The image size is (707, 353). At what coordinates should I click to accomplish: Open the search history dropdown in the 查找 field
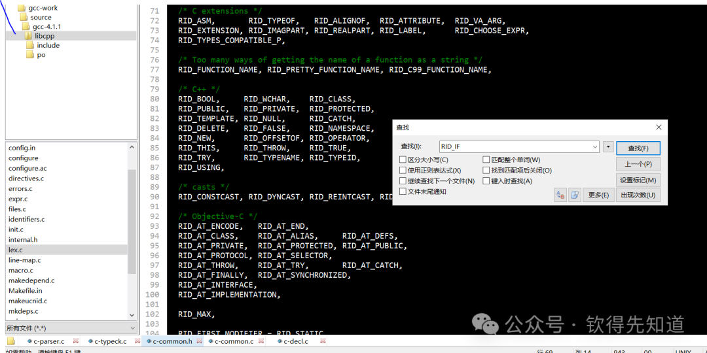(x=594, y=147)
